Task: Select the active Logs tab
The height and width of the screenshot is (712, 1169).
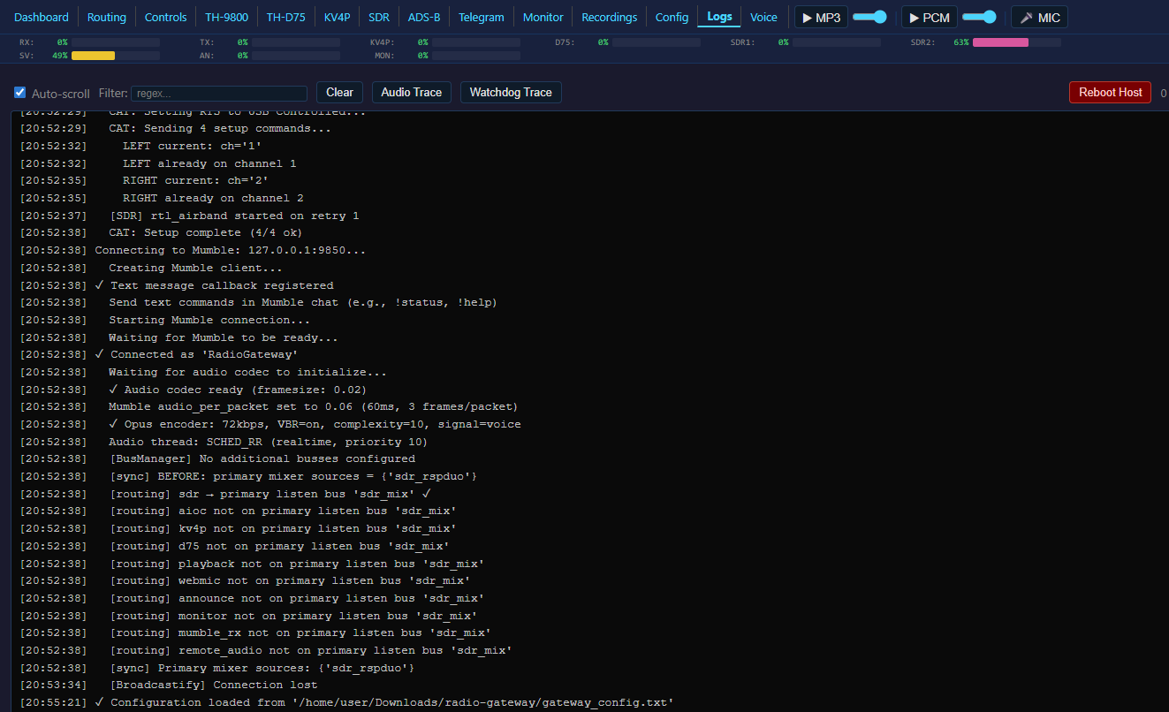Action: [719, 17]
